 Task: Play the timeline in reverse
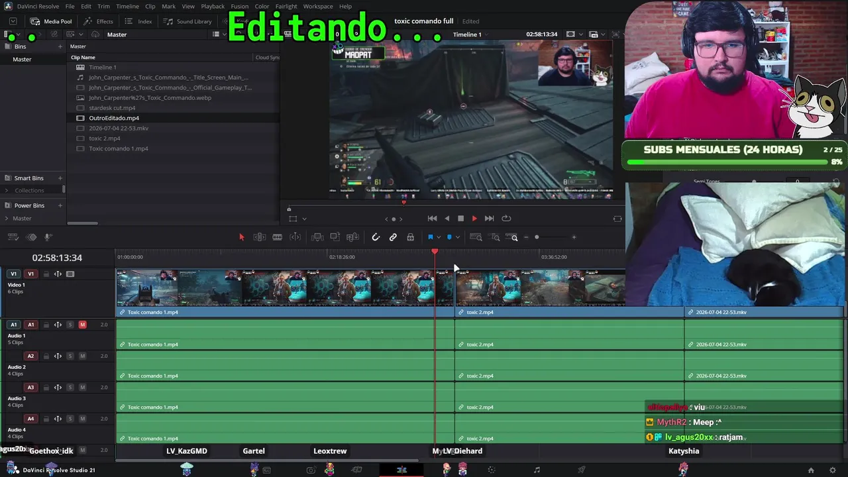click(x=447, y=219)
